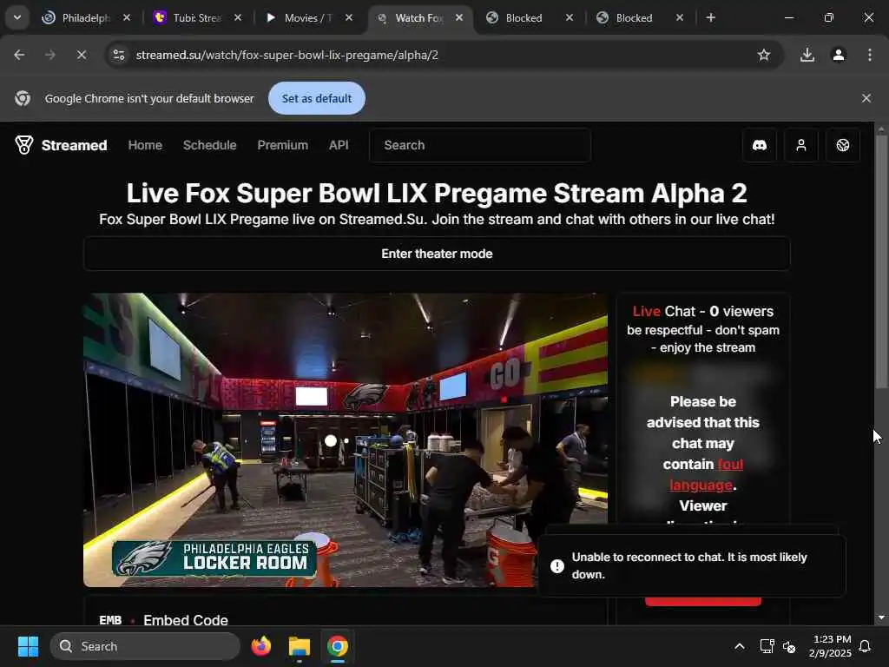The image size is (889, 667).
Task: Stop loading the page
Action: tap(82, 55)
